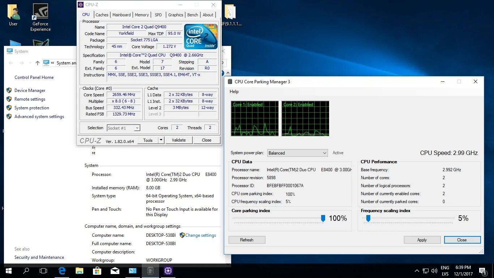Adjust the Core parking index slider
494x278 pixels.
click(323, 218)
